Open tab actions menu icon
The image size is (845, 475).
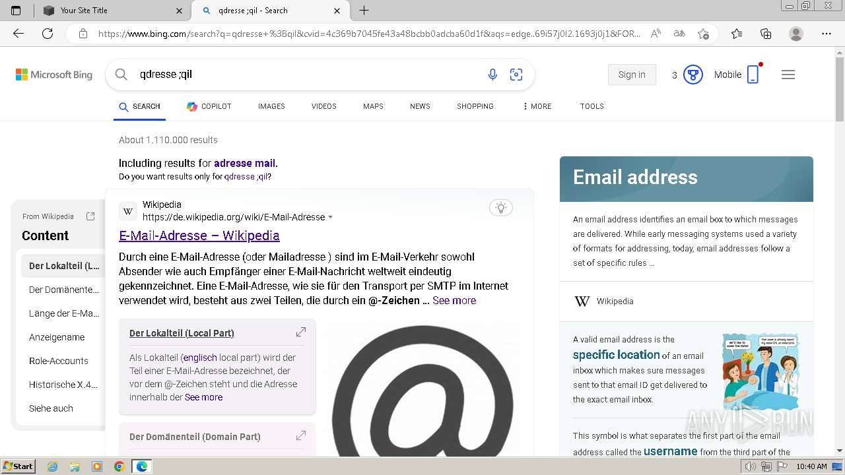tap(17, 11)
